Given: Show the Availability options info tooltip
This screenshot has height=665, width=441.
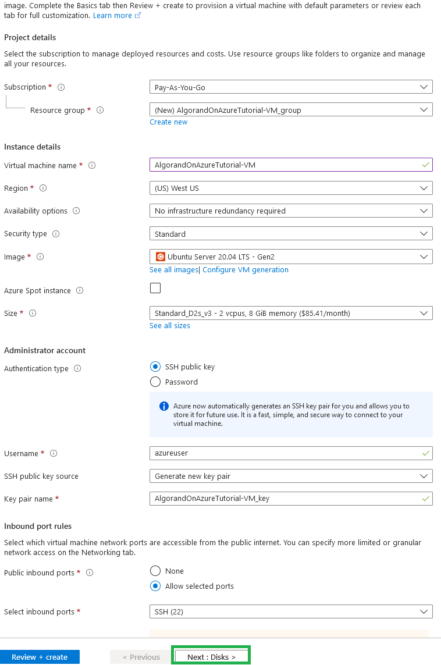Looking at the screenshot, I should (76, 211).
